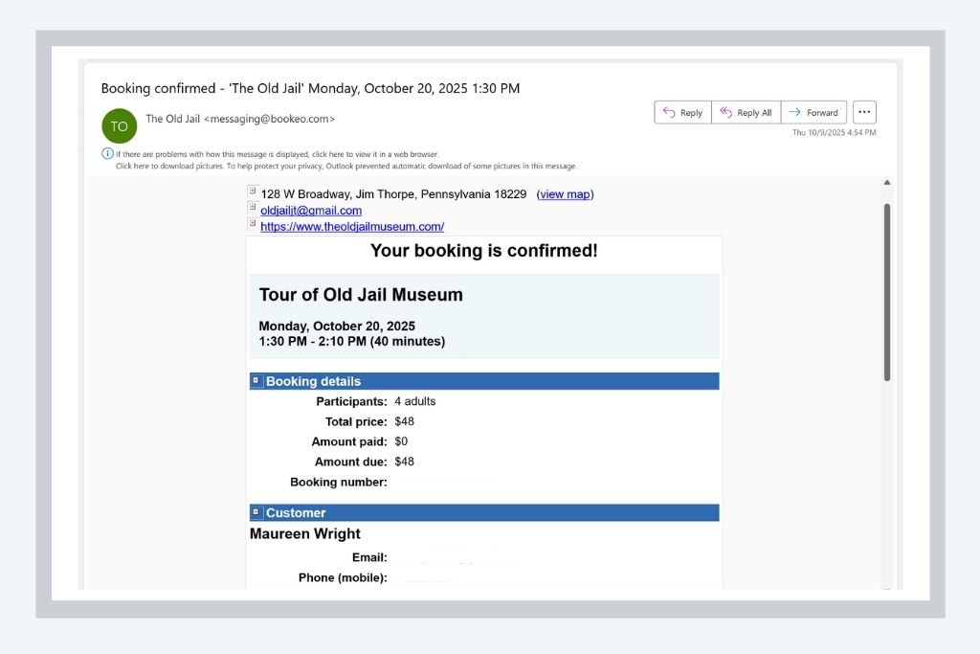Click the info icon in the privacy notice
980x654 pixels.
pos(107,153)
